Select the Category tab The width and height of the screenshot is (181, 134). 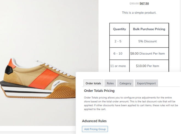coord(125,83)
